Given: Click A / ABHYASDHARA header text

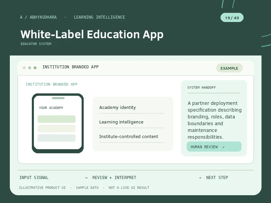Looking at the screenshot, I should tap(38, 17).
